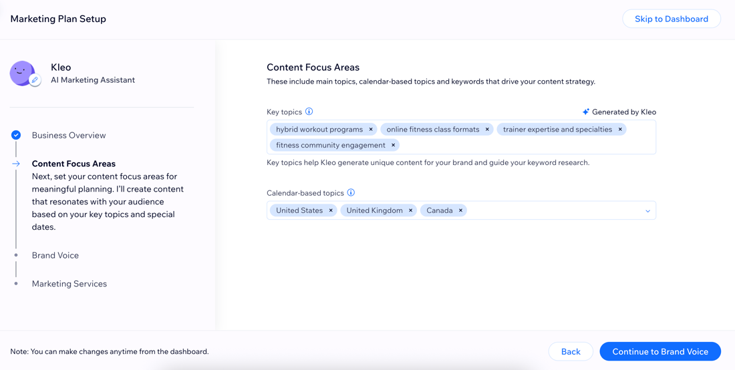Click the Skip to Dashboard button

[x=672, y=19]
